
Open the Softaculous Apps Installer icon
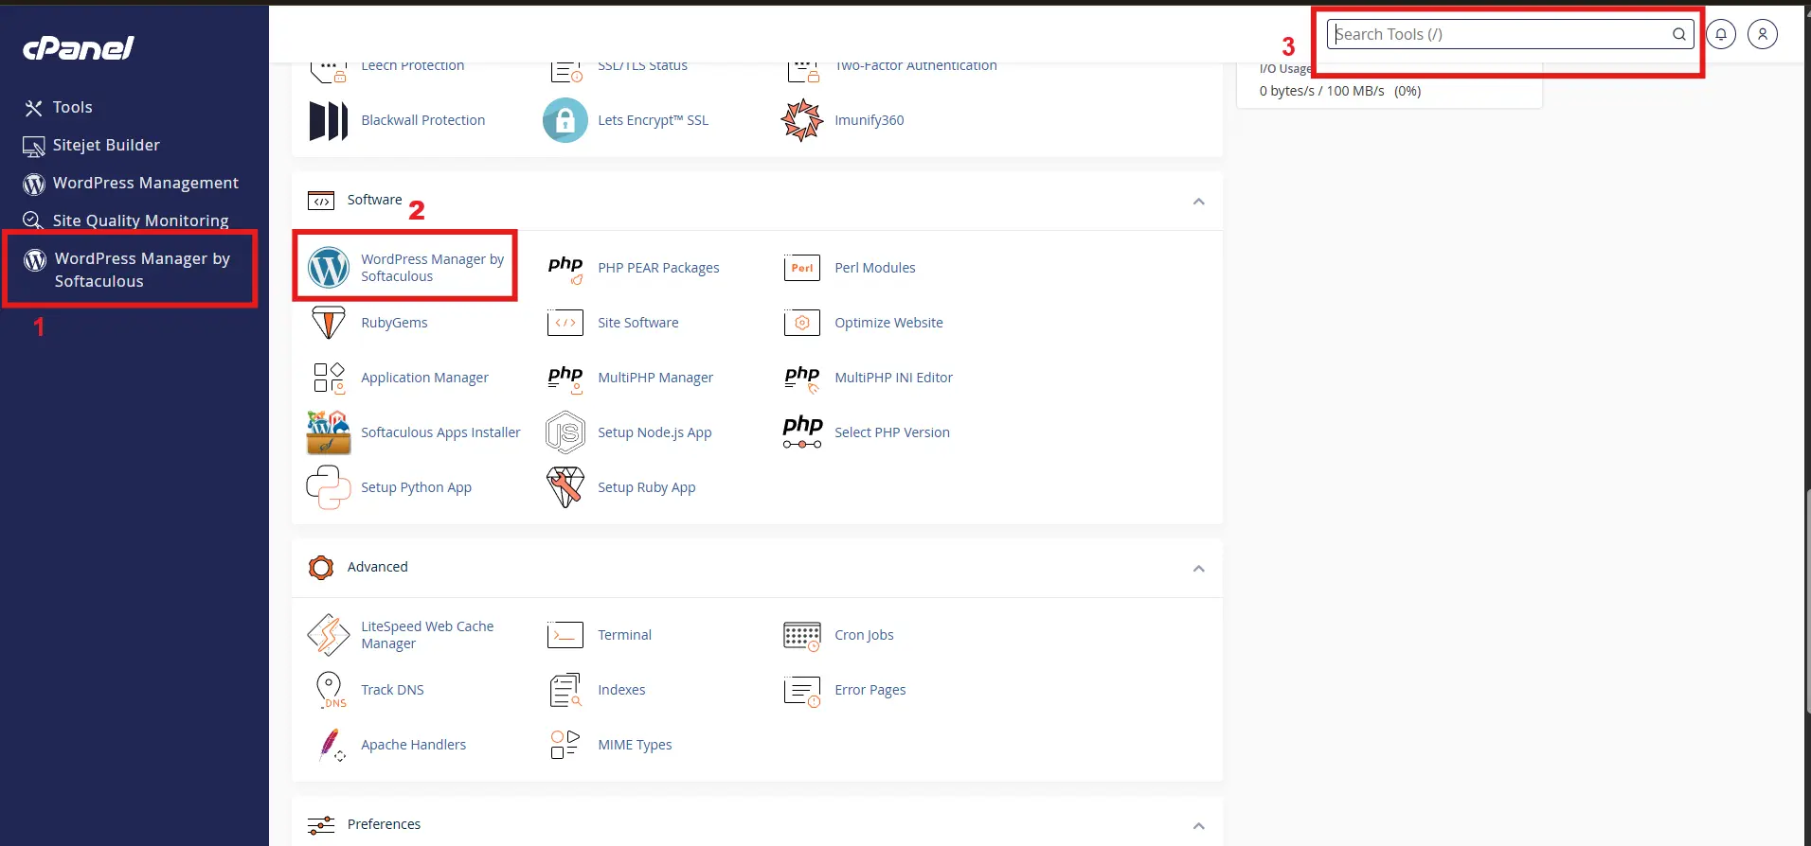329,432
